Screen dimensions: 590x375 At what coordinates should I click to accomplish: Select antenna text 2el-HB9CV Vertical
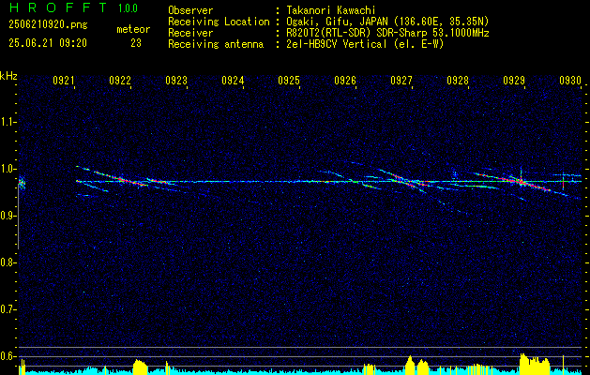pyautogui.click(x=337, y=44)
